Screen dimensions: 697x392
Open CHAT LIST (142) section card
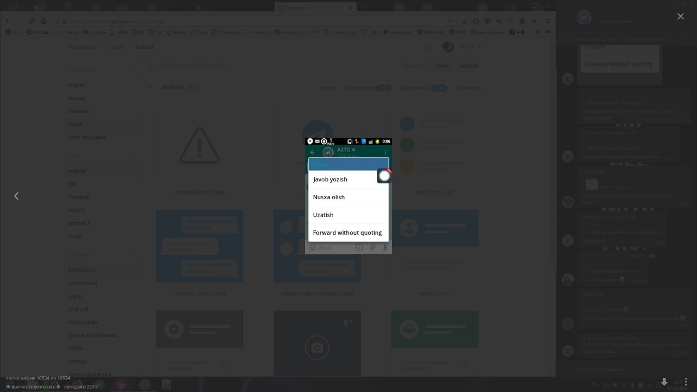tap(435, 152)
